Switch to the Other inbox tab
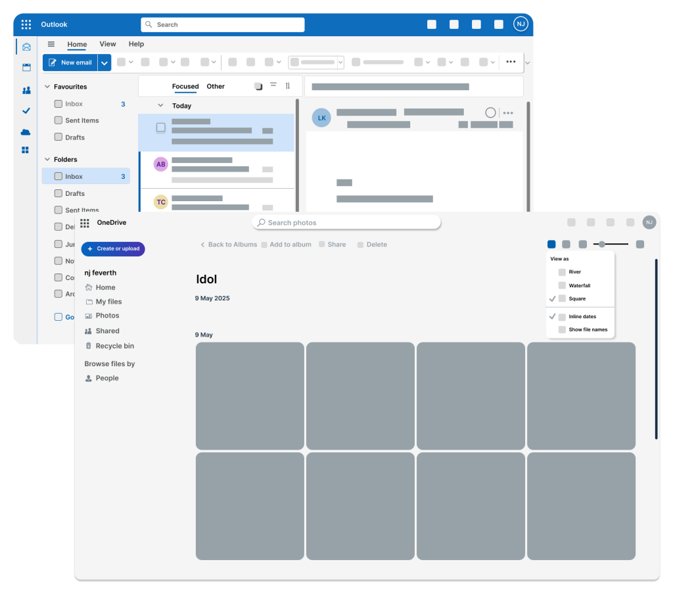Screen dimensions: 673x593 (x=216, y=86)
